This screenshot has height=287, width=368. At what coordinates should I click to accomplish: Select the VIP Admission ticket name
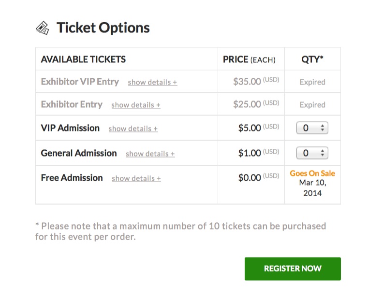tap(70, 128)
